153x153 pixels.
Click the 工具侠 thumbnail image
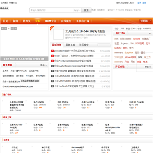[x=58, y=34]
